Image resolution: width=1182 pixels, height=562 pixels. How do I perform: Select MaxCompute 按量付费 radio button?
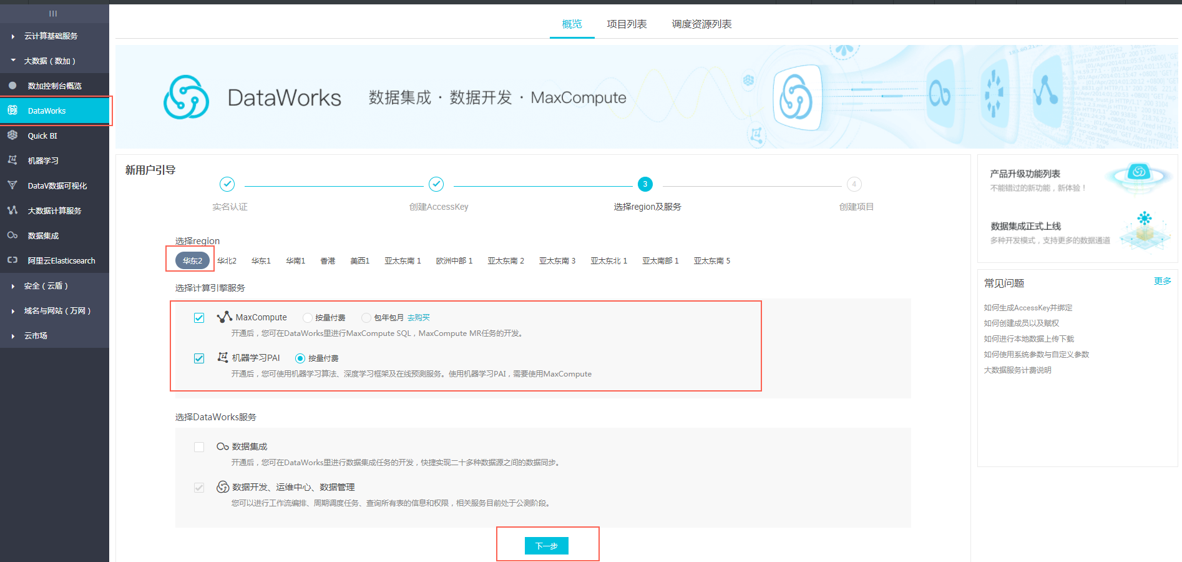pos(308,318)
